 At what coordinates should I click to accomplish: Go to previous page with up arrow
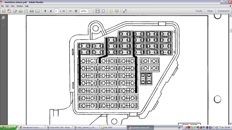pos(45,11)
